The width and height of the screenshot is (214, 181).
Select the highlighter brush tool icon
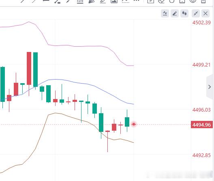(103, 1)
